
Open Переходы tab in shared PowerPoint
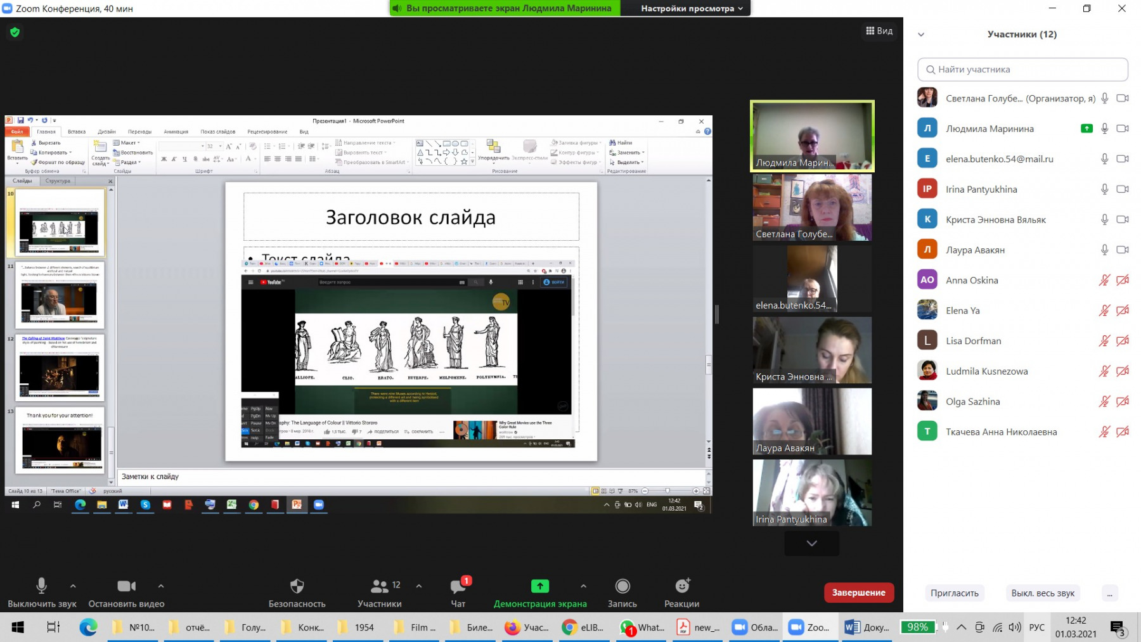139,132
